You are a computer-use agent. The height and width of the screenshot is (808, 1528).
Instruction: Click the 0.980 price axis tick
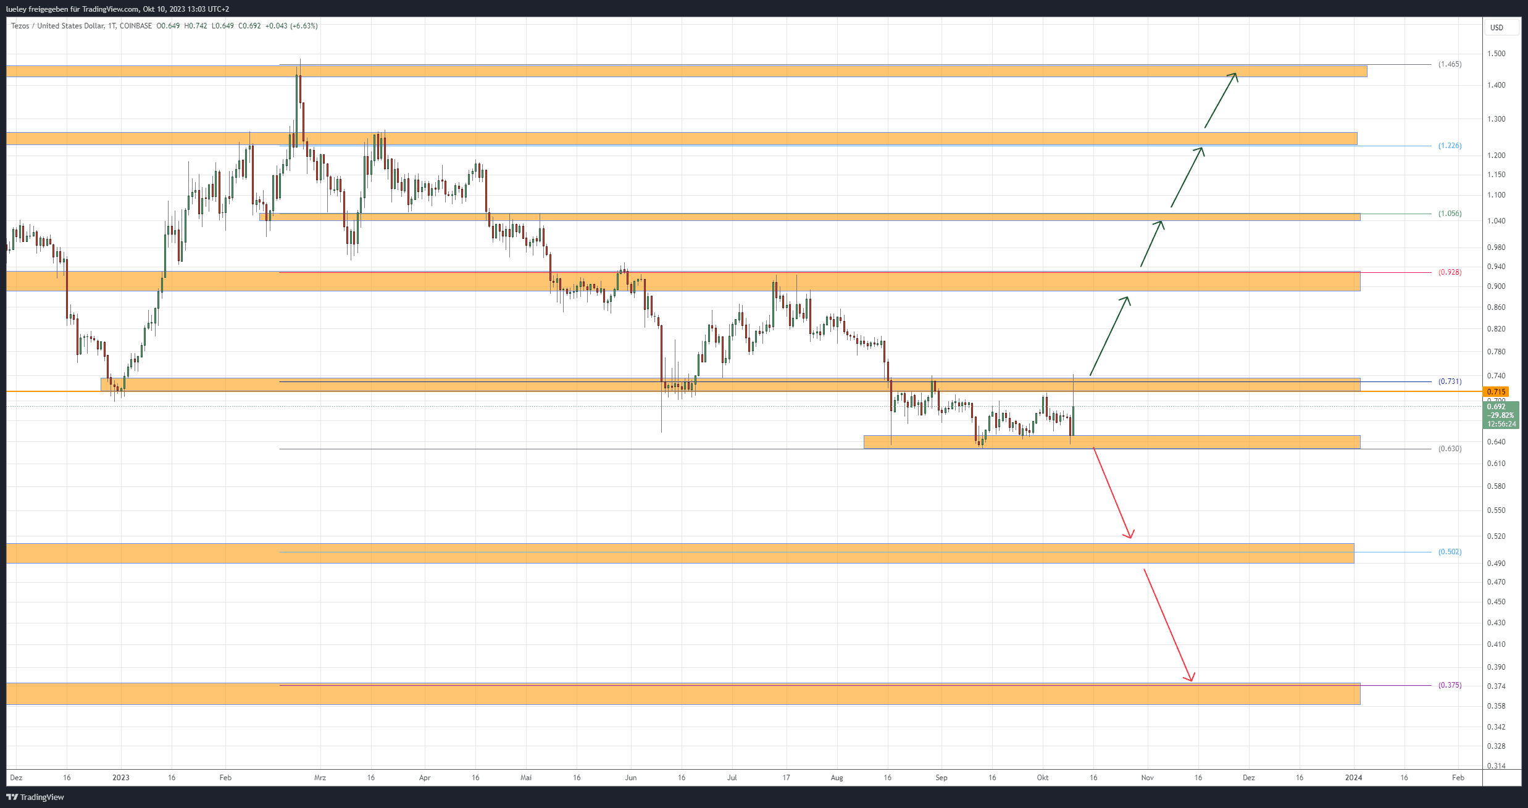(x=1496, y=248)
